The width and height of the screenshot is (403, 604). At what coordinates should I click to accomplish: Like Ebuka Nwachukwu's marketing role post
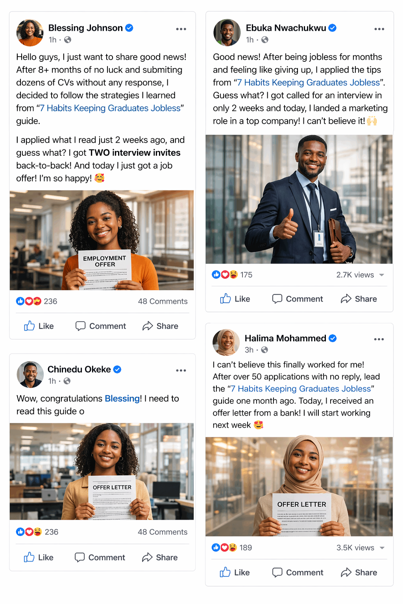[x=235, y=299]
